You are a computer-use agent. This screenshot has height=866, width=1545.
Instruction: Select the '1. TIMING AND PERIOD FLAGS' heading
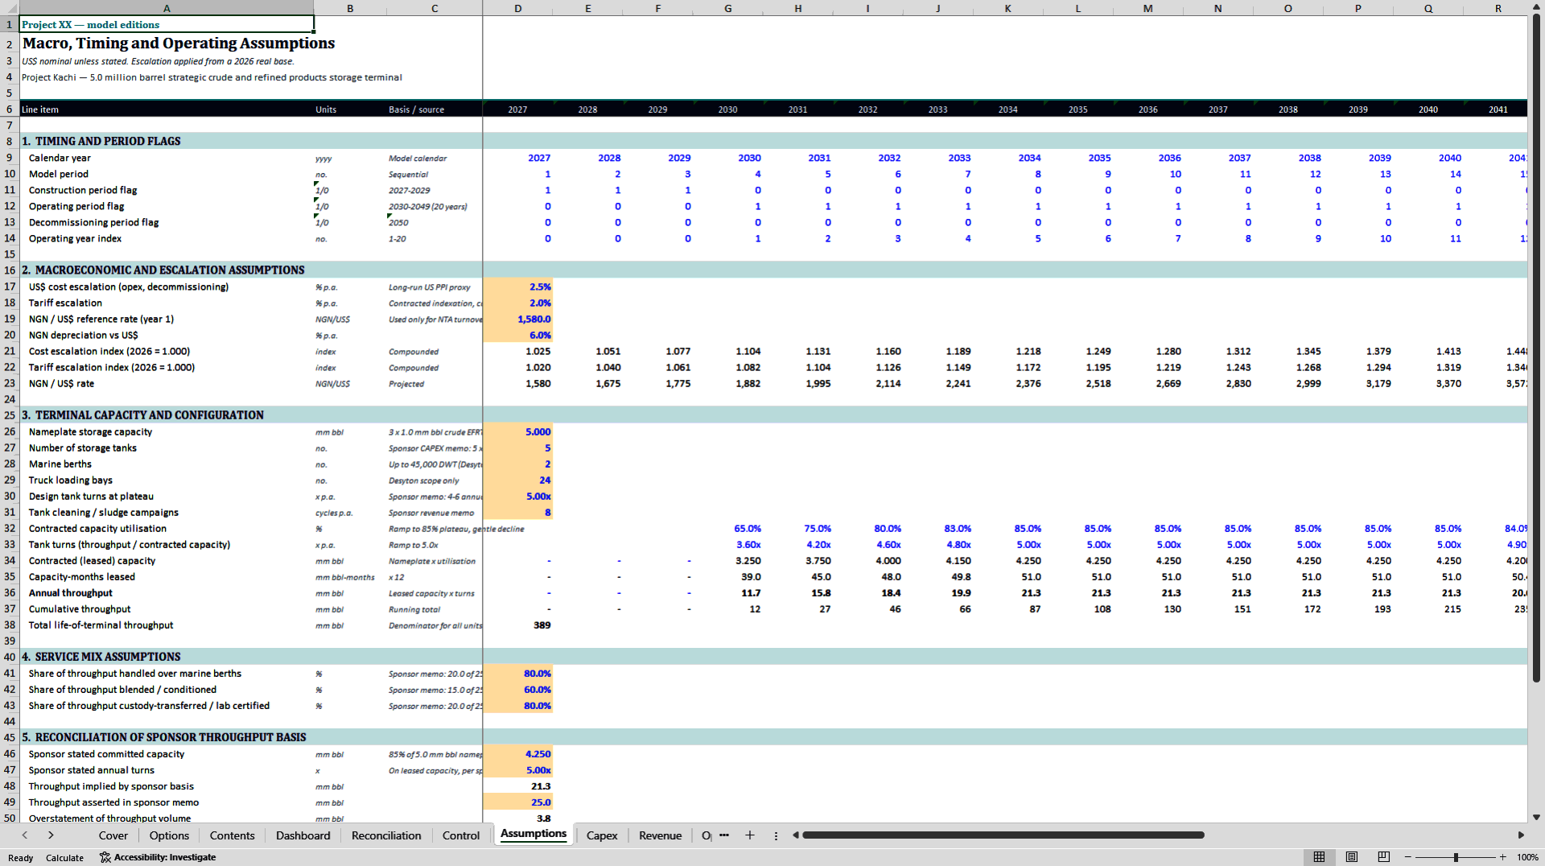101,141
